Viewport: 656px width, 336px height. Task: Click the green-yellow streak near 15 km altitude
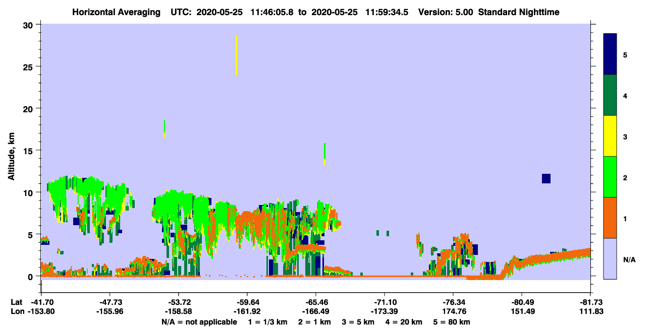click(324, 154)
